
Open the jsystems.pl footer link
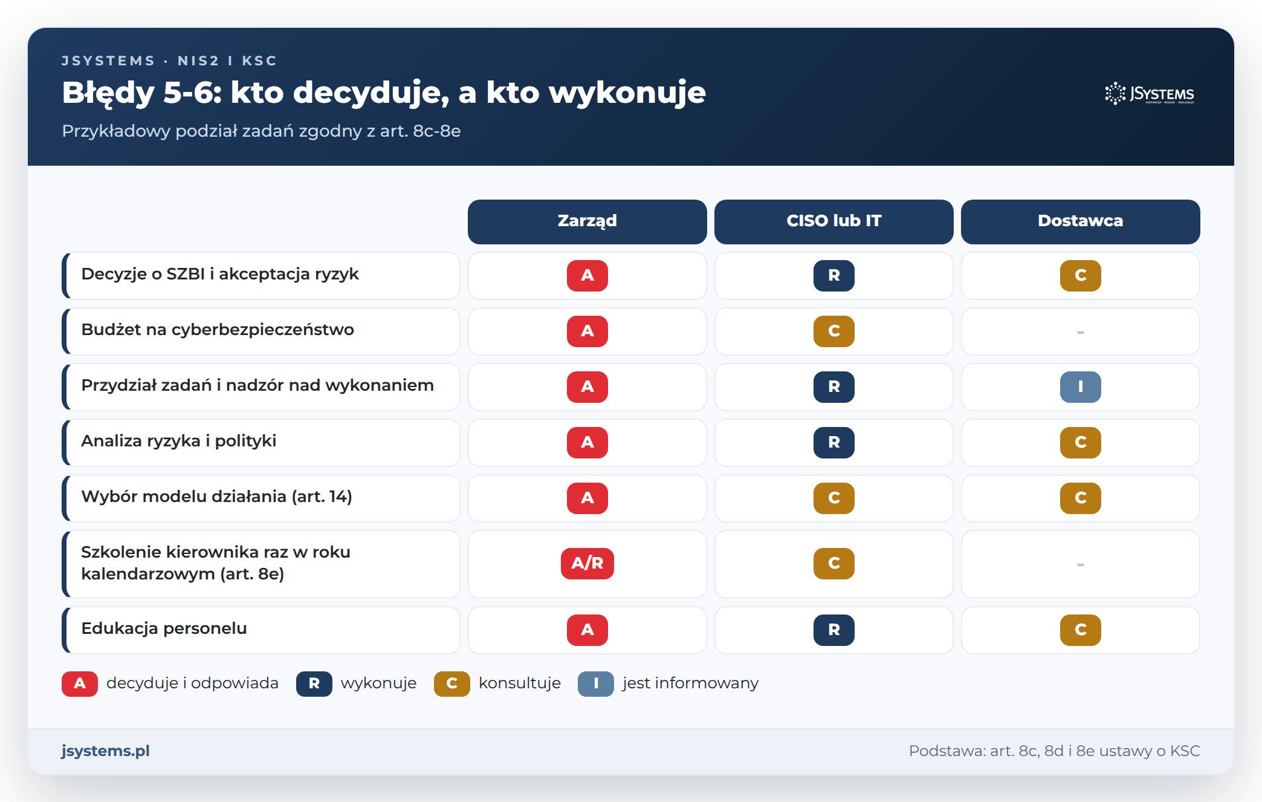coord(105,751)
